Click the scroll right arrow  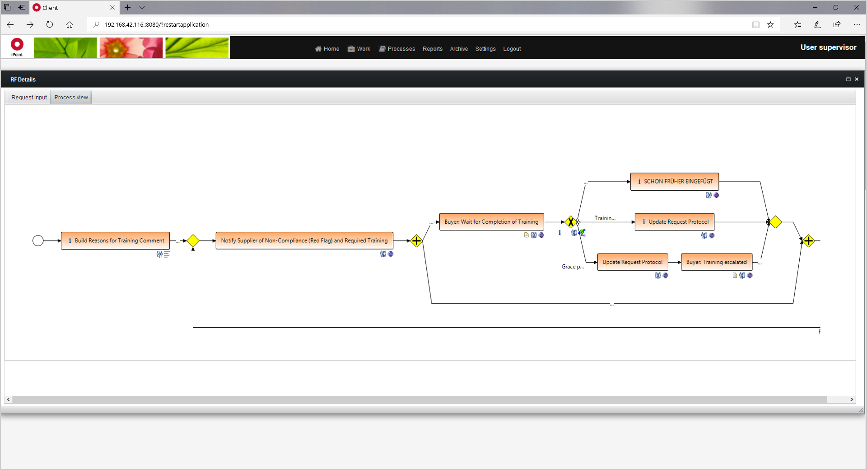pyautogui.click(x=852, y=399)
